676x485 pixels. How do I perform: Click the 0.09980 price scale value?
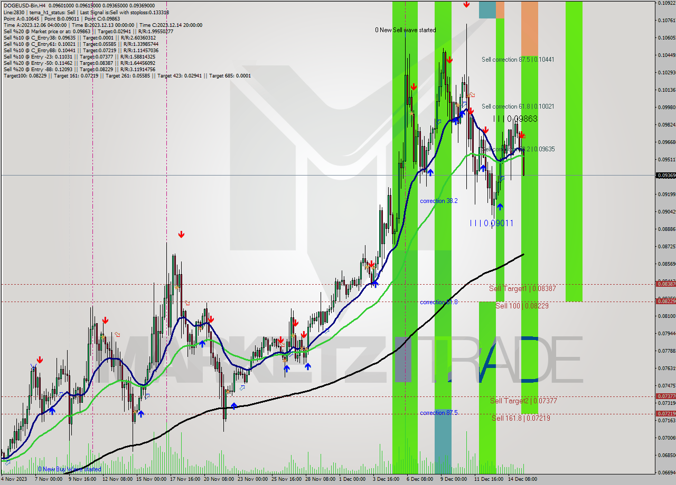667,107
